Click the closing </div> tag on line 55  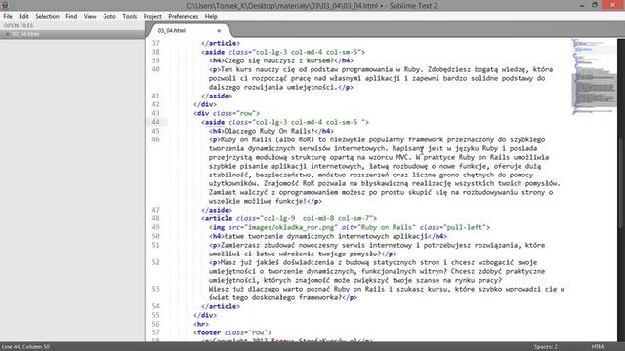pos(205,315)
